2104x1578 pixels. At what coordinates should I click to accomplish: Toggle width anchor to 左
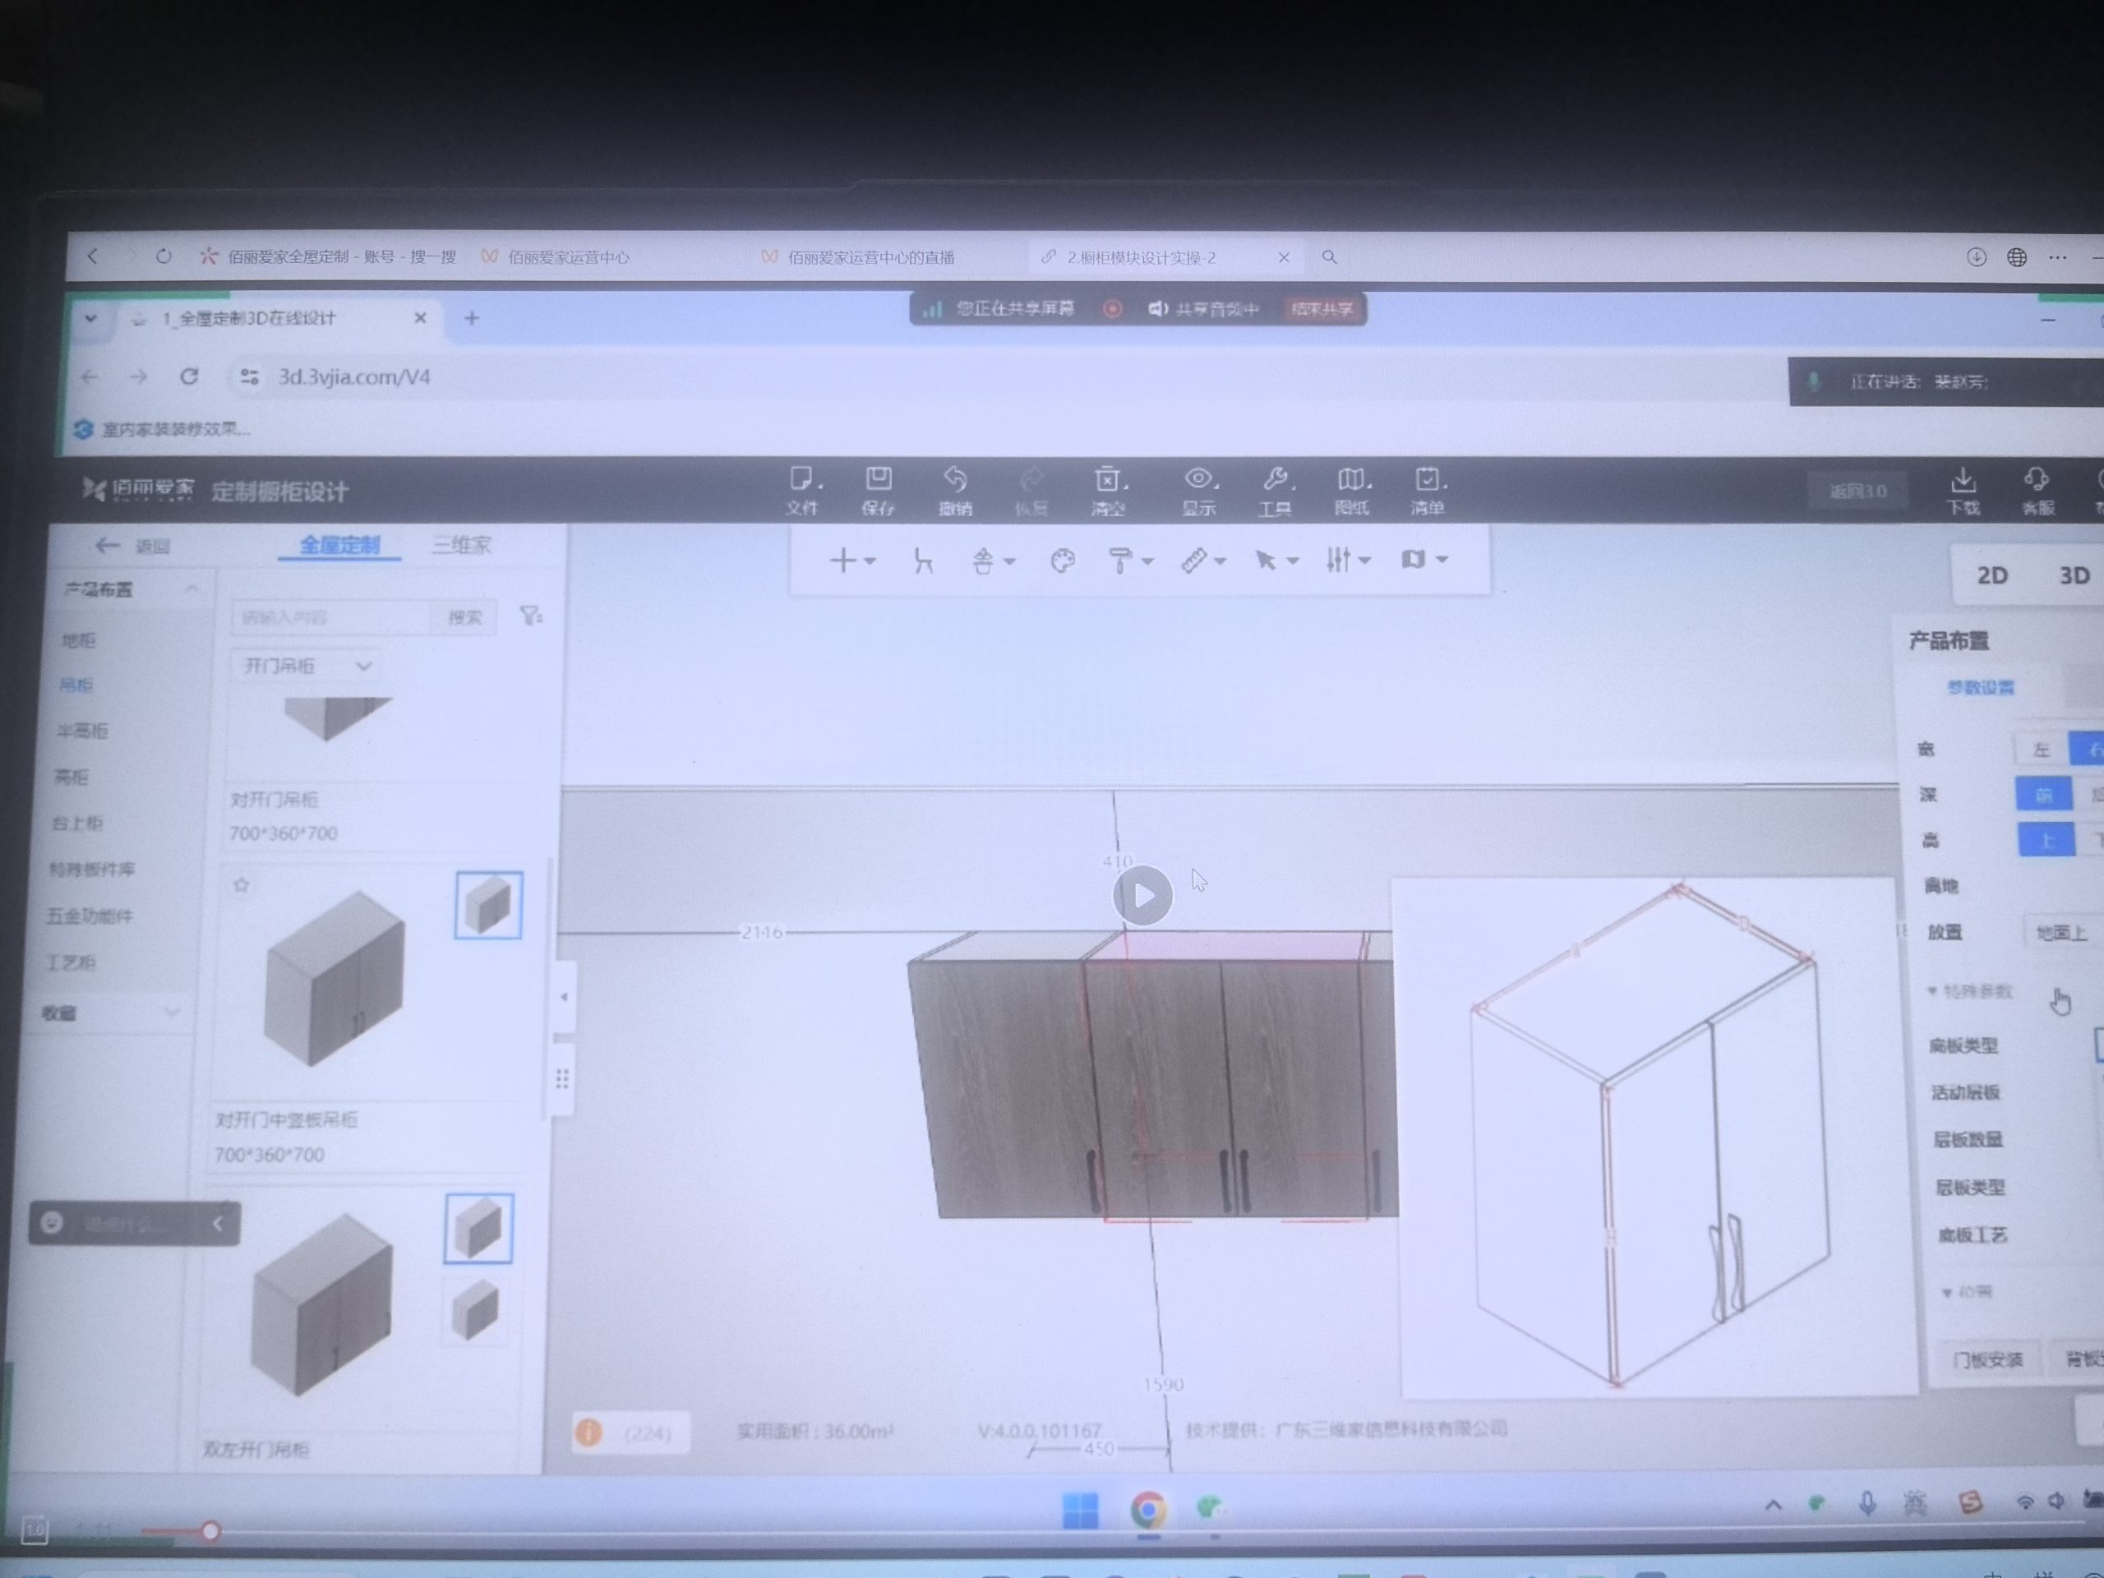pyautogui.click(x=2042, y=750)
